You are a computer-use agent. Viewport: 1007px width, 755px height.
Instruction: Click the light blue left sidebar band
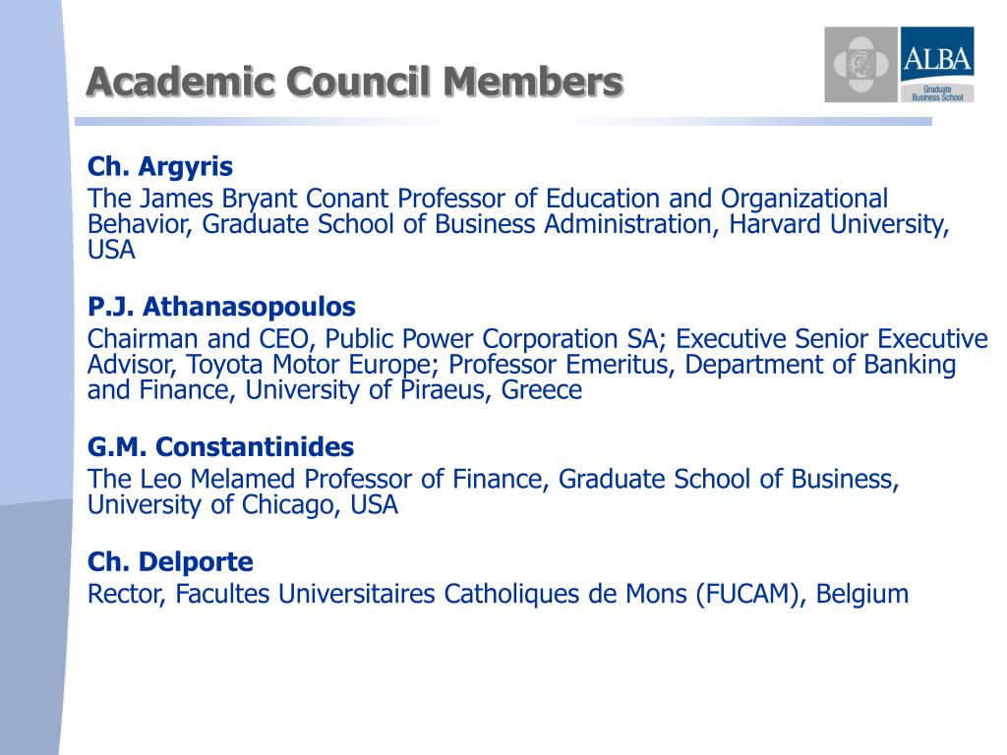[x=35, y=251]
